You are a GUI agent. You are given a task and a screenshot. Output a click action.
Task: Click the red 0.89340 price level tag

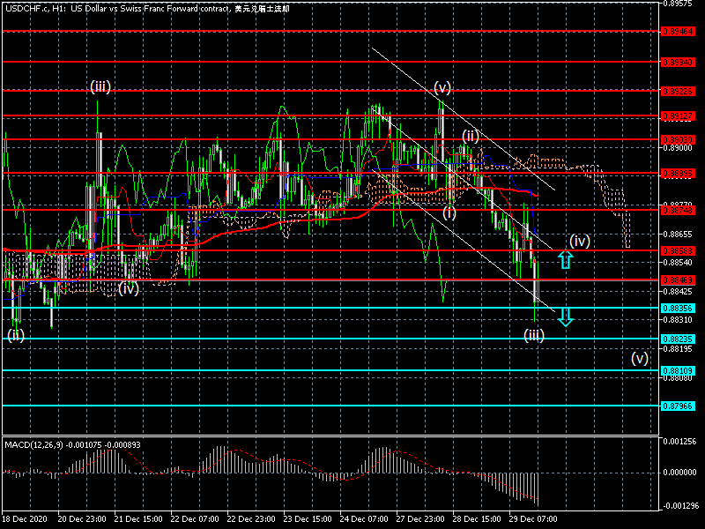pyautogui.click(x=679, y=63)
